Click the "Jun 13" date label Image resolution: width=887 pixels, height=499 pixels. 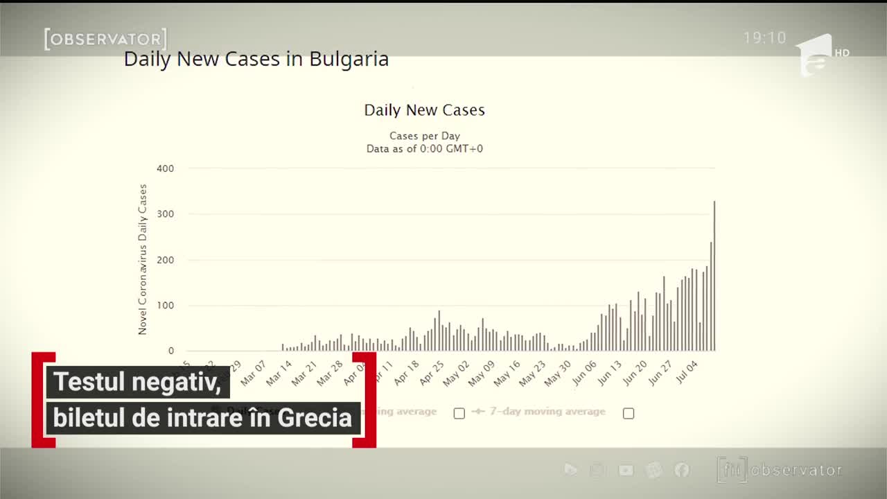tap(610, 373)
